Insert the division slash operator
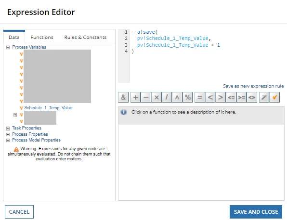This screenshot has height=220, width=287. pos(167,97)
